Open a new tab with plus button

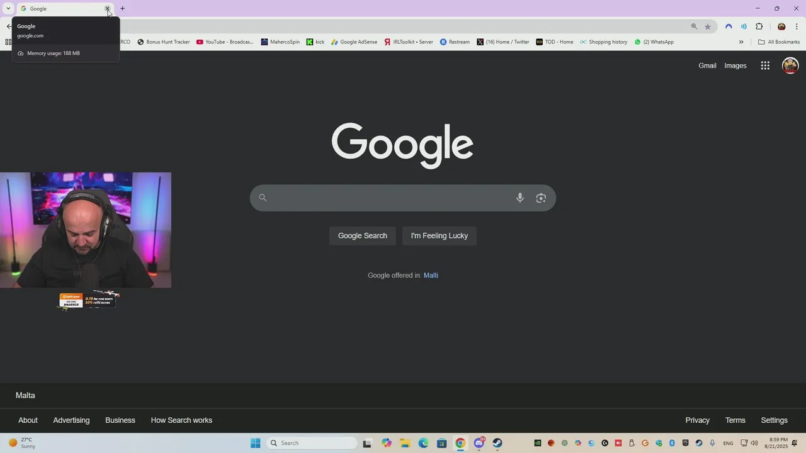tap(123, 8)
